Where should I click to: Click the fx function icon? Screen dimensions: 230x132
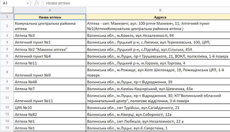point(37,3)
